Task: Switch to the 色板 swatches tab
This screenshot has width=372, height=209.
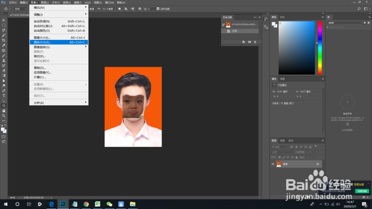Action: coord(282,17)
